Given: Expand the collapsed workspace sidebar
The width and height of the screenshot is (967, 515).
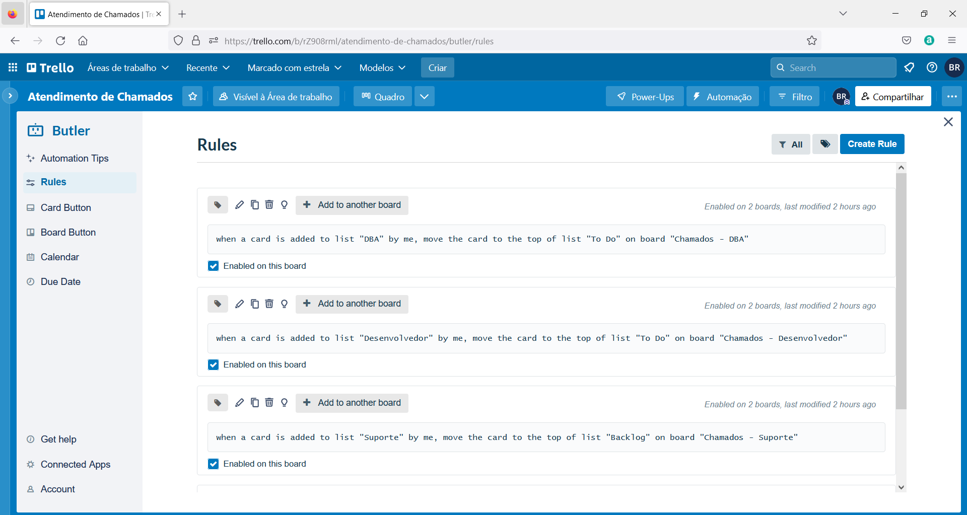Looking at the screenshot, I should pos(10,96).
